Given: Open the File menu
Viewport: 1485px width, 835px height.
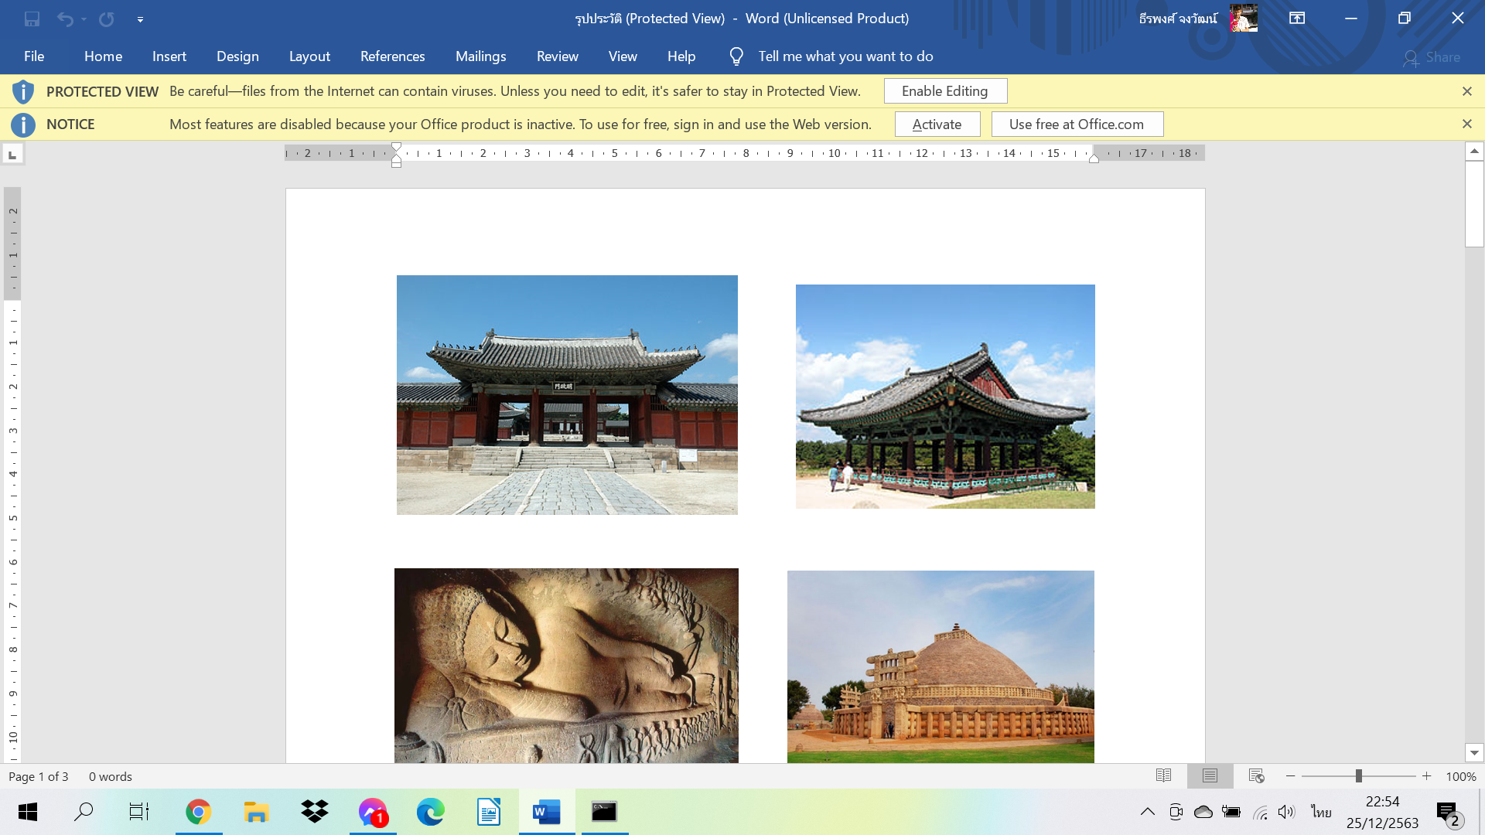Looking at the screenshot, I should (34, 56).
